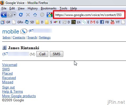Viewport: 126px width, 105px height.
Task: Open the Search link
Action: 32,37
